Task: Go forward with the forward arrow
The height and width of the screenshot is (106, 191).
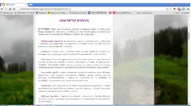Action: coord(6,9)
